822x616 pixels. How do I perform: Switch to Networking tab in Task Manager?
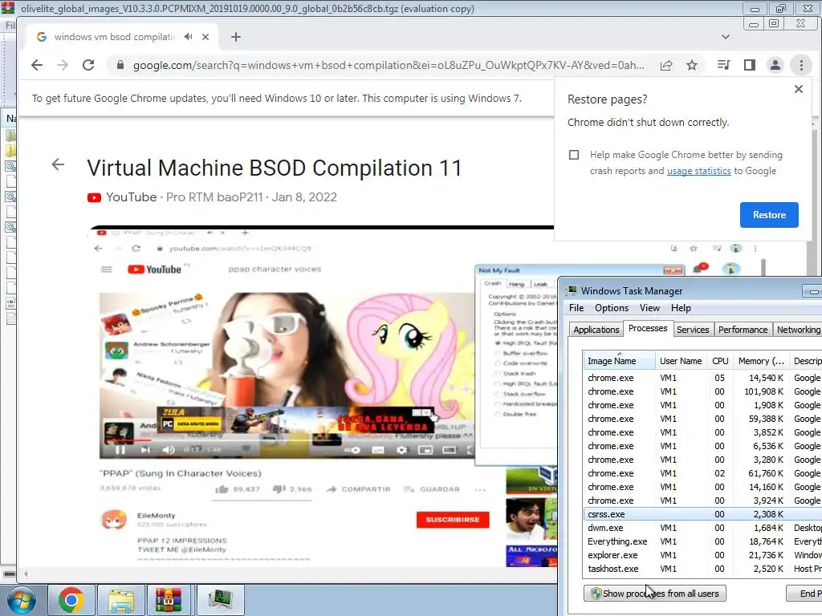(x=798, y=330)
